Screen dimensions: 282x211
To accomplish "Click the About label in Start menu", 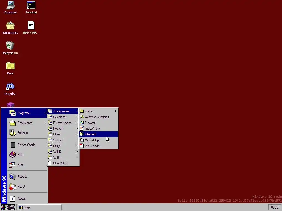I will click(21, 199).
